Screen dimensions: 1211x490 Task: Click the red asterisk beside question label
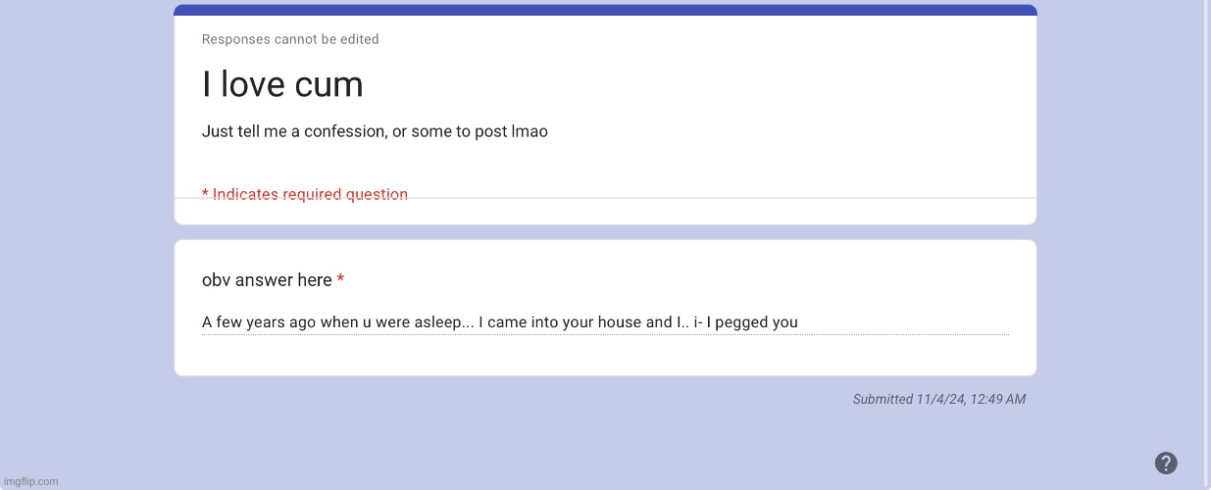pos(340,279)
